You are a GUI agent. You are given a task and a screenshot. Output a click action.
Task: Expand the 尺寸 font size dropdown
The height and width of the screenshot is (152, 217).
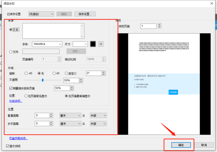tap(80, 44)
